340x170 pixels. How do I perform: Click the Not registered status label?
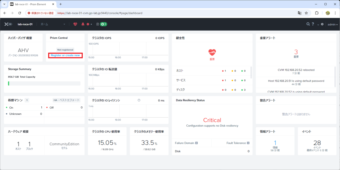tap(65, 50)
